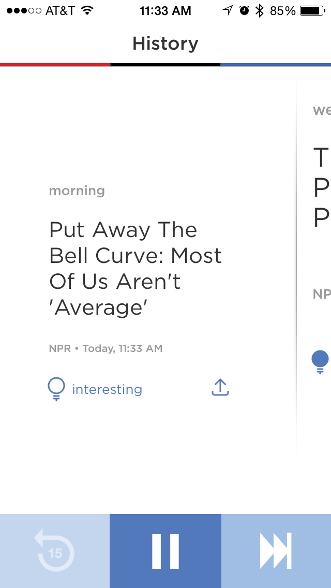331x588 pixels.
Task: Tap the alarm clock status icon
Action: [245, 10]
